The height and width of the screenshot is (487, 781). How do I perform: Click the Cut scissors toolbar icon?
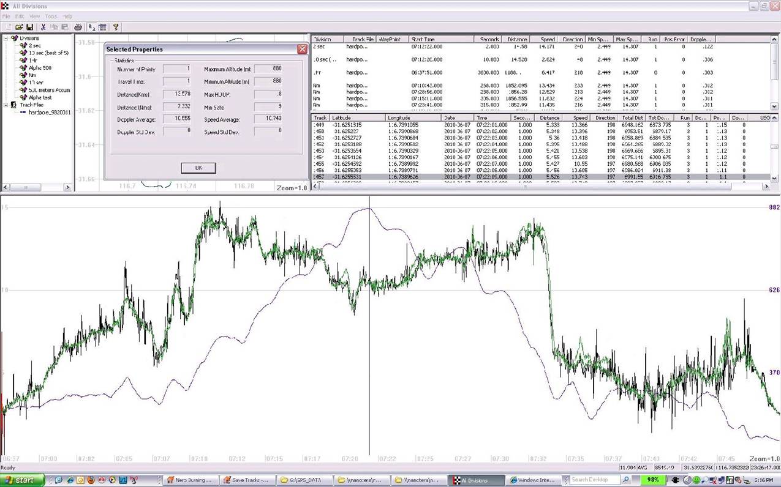43,27
